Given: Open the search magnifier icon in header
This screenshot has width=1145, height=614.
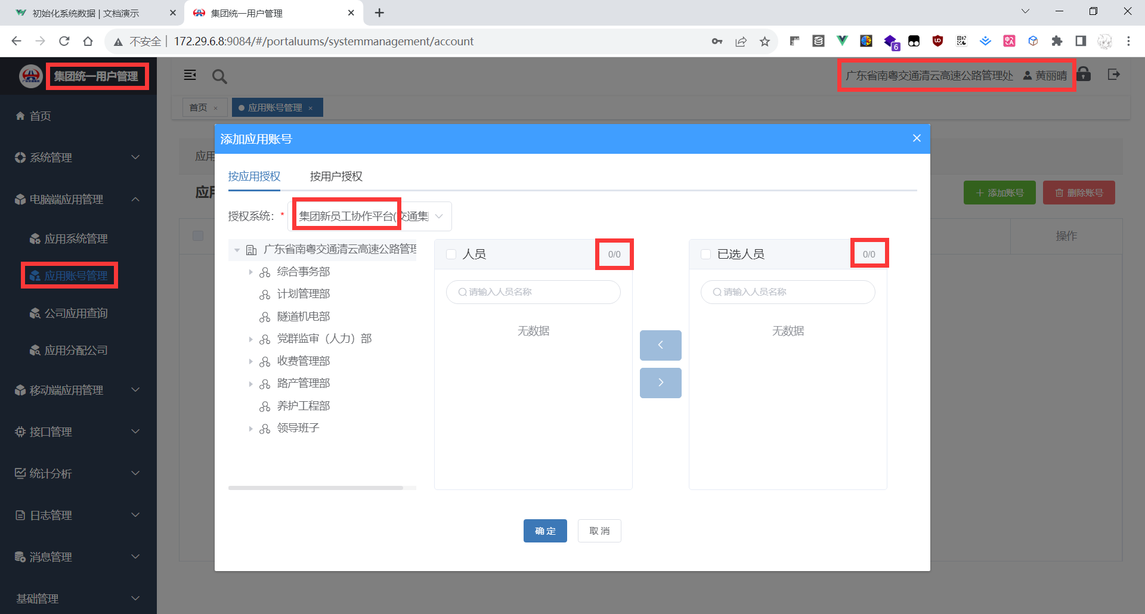Looking at the screenshot, I should [x=219, y=76].
